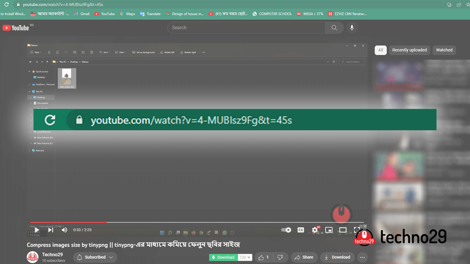Open the Techno29 channel avatar
The width and height of the screenshot is (470, 264).
pyautogui.click(x=33, y=257)
